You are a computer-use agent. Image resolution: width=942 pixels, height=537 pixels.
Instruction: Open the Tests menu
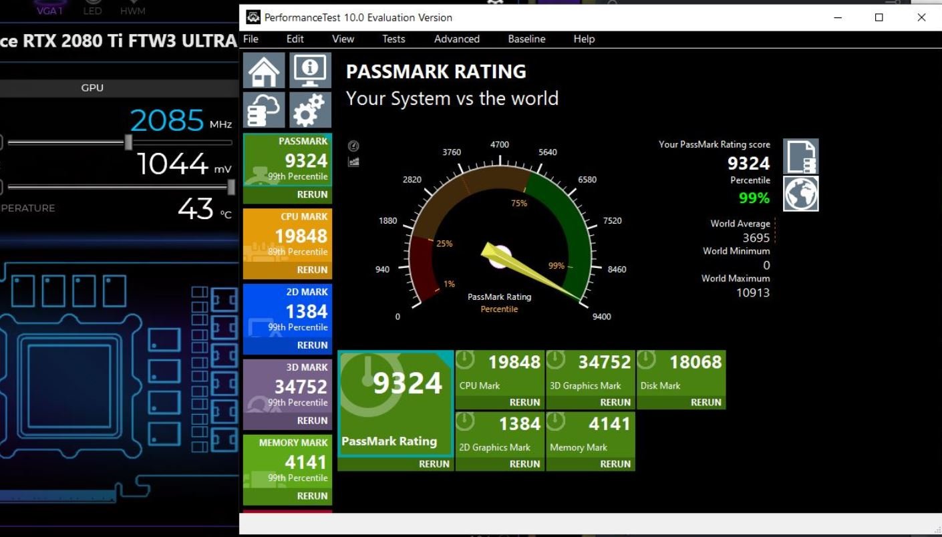(394, 39)
